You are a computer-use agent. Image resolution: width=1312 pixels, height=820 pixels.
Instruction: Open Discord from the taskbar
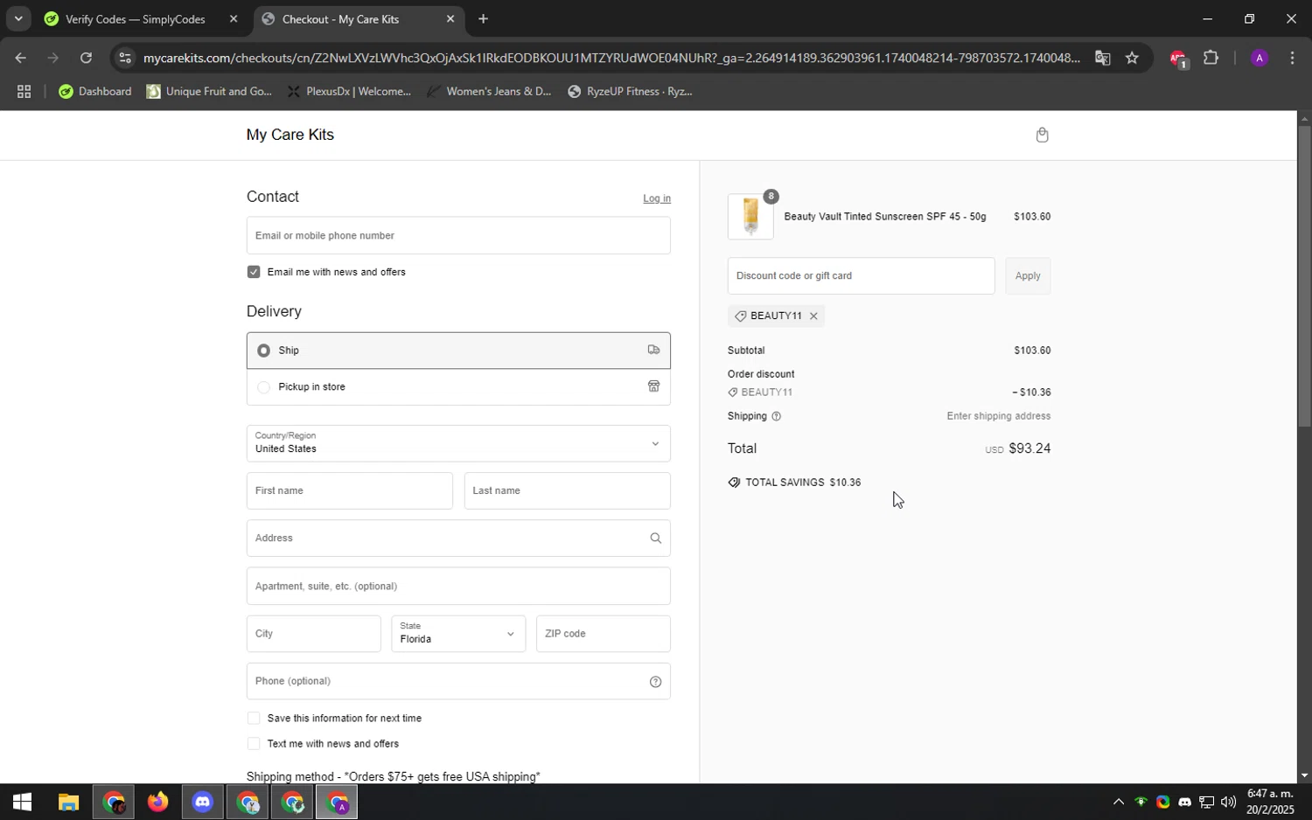(203, 802)
